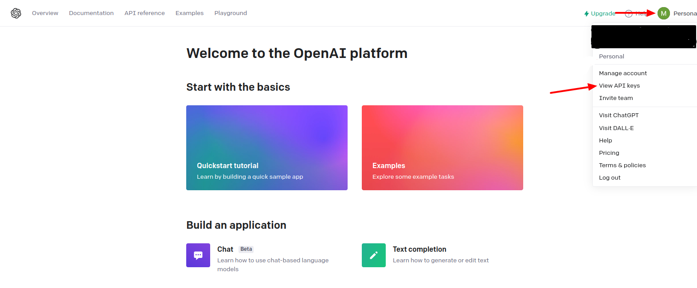The height and width of the screenshot is (288, 697).
Task: Click the purple Chat bubble icon
Action: point(198,255)
